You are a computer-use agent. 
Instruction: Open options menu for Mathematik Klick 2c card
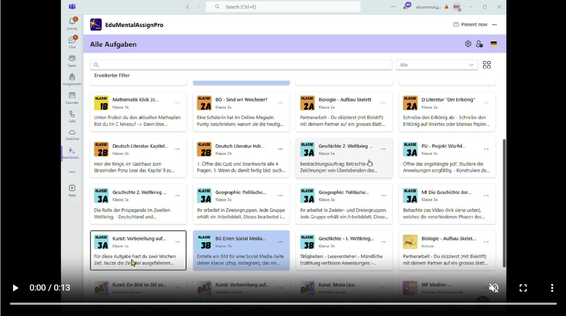pyautogui.click(x=177, y=103)
